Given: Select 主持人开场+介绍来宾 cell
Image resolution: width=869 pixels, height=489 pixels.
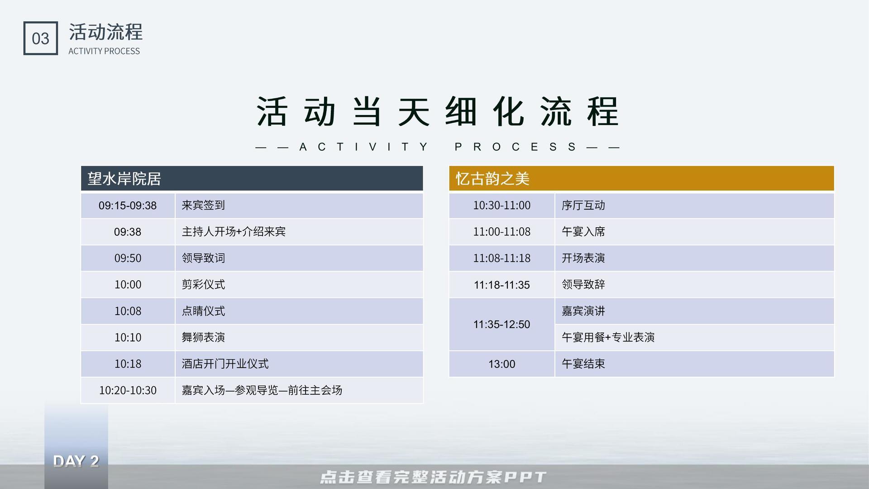Looking at the screenshot, I should tap(299, 232).
